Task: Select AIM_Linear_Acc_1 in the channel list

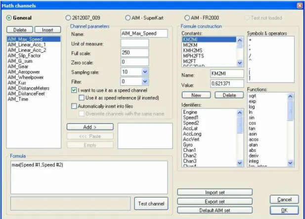Action: [34, 45]
